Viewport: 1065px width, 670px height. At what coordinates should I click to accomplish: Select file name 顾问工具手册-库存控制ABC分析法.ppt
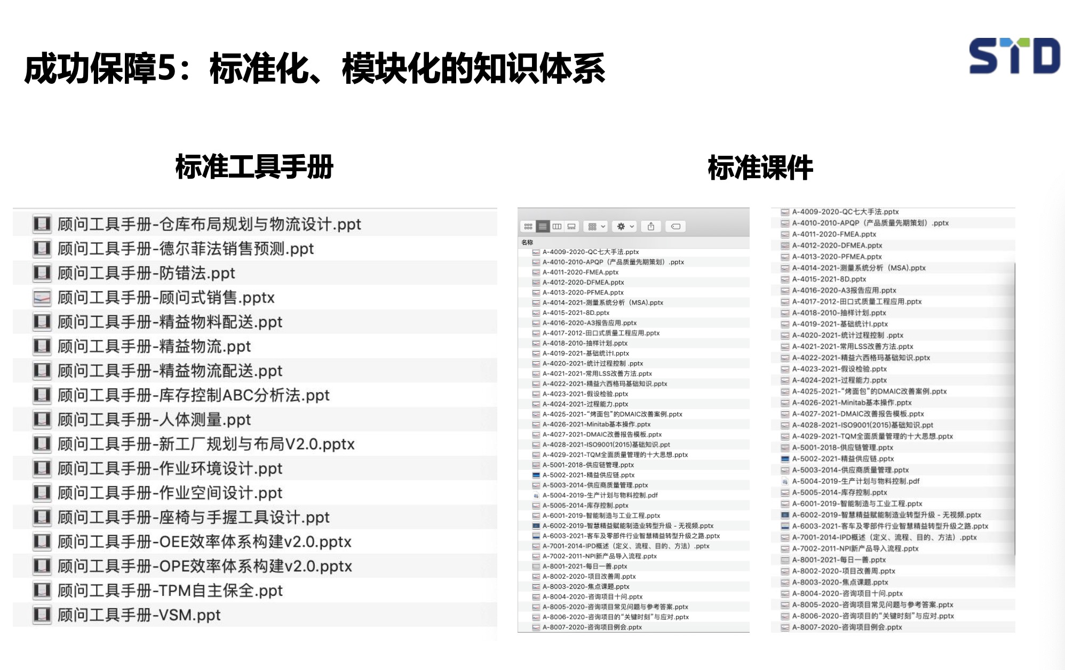coord(194,395)
